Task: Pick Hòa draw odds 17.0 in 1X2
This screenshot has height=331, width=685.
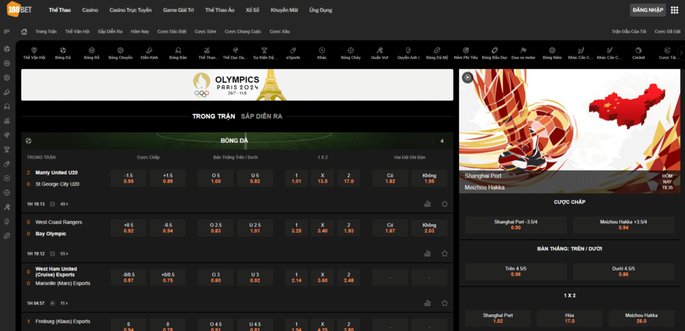Action: click(570, 318)
